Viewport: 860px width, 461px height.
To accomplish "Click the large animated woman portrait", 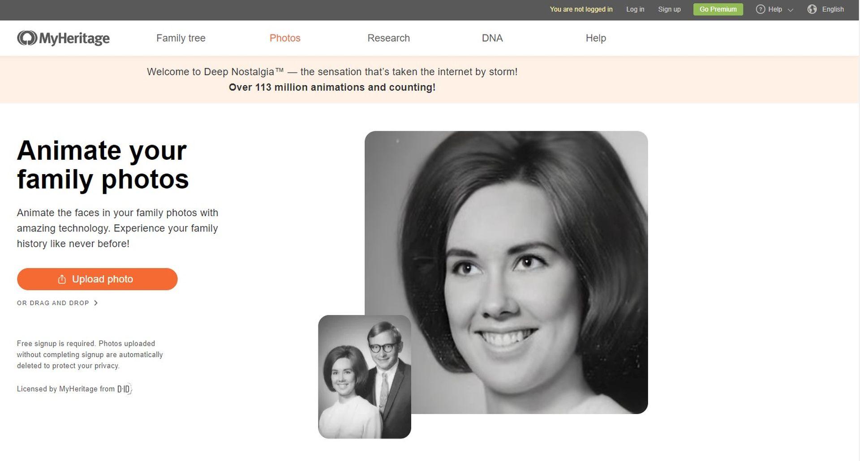I will click(506, 272).
